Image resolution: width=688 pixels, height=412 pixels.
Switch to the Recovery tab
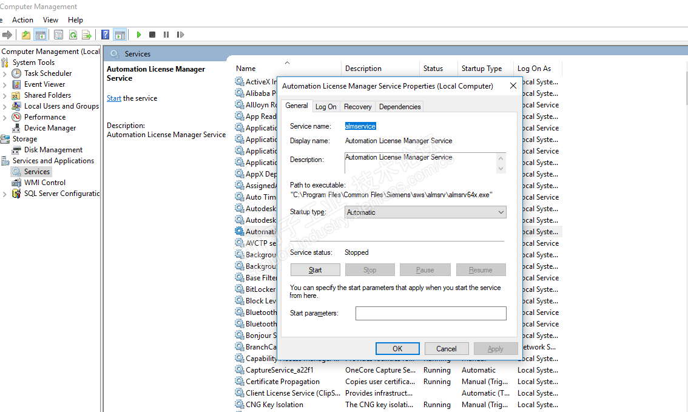coord(357,107)
